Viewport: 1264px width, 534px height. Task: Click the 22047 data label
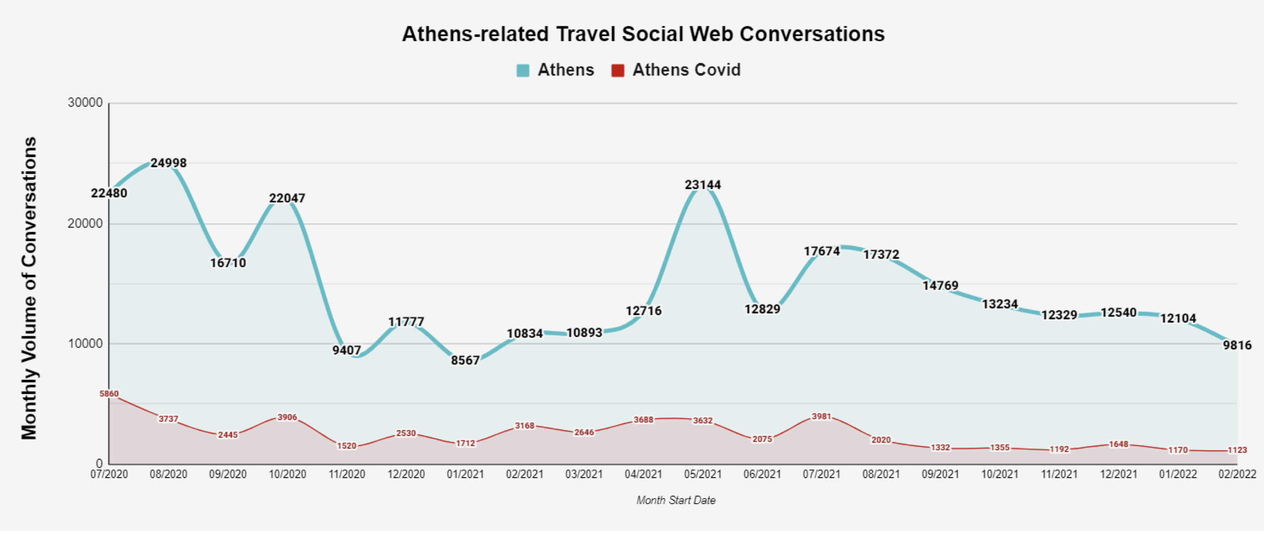(287, 198)
